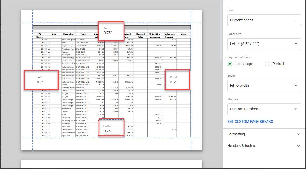The image size is (306, 169).
Task: Click the second page preview at the bottom
Action: 112,164
